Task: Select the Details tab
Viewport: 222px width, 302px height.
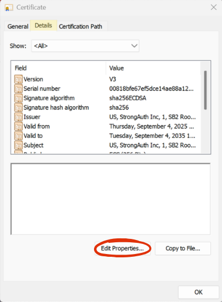Action: (43, 26)
